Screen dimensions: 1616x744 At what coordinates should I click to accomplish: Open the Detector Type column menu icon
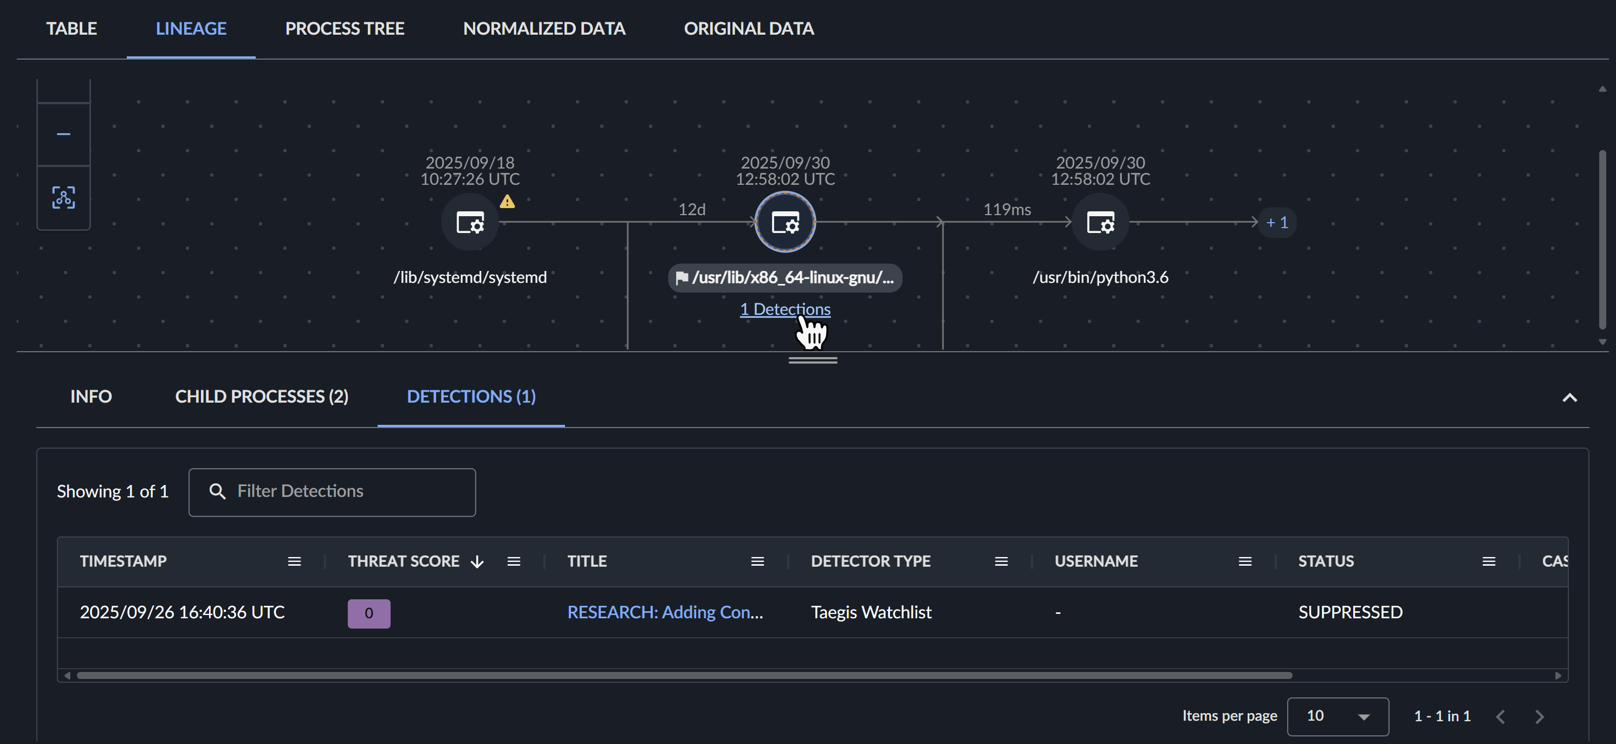(1001, 561)
